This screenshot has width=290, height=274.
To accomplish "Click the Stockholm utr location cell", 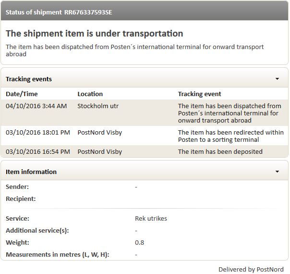I will pyautogui.click(x=98, y=106).
